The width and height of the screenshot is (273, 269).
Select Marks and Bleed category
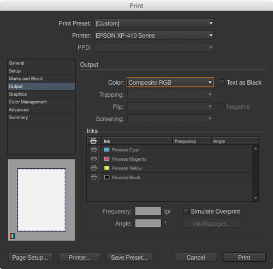[41, 79]
